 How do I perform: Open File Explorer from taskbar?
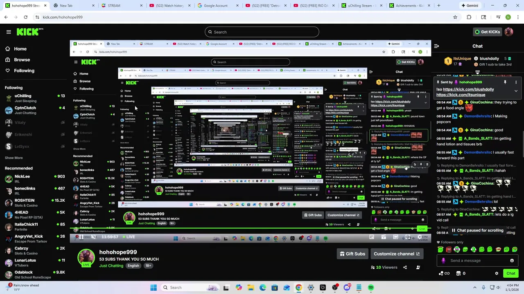(x=251, y=287)
